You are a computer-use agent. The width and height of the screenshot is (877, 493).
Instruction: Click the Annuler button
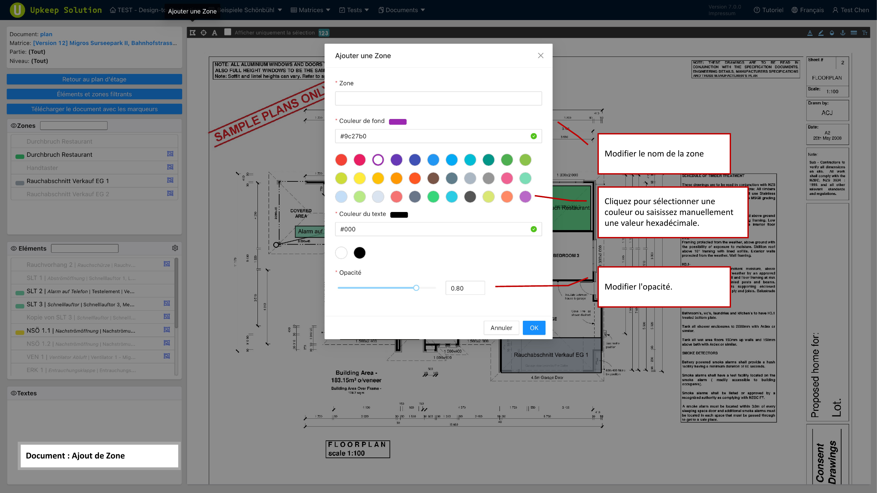coord(501,328)
